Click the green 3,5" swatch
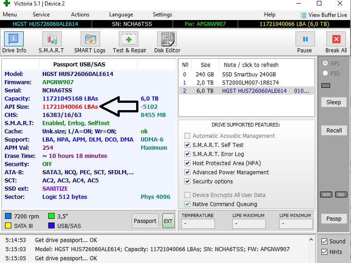 pyautogui.click(x=51, y=216)
